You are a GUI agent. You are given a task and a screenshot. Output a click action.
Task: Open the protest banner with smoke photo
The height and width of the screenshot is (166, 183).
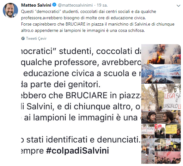pos(161,74)
